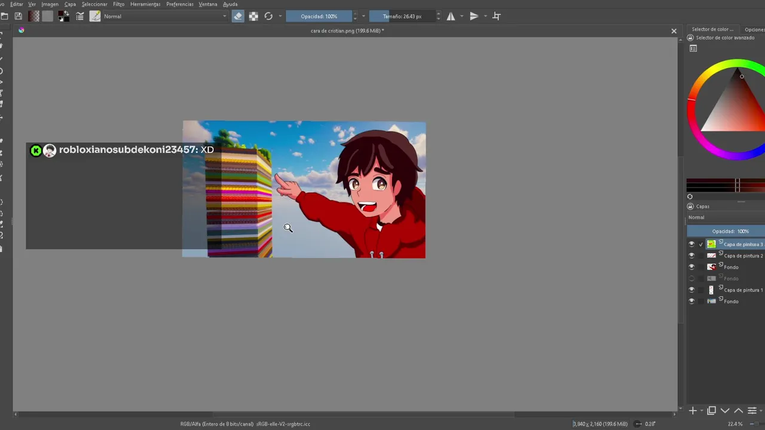This screenshot has width=765, height=430.
Task: Toggle horizontal mirror tool
Action: [451, 16]
